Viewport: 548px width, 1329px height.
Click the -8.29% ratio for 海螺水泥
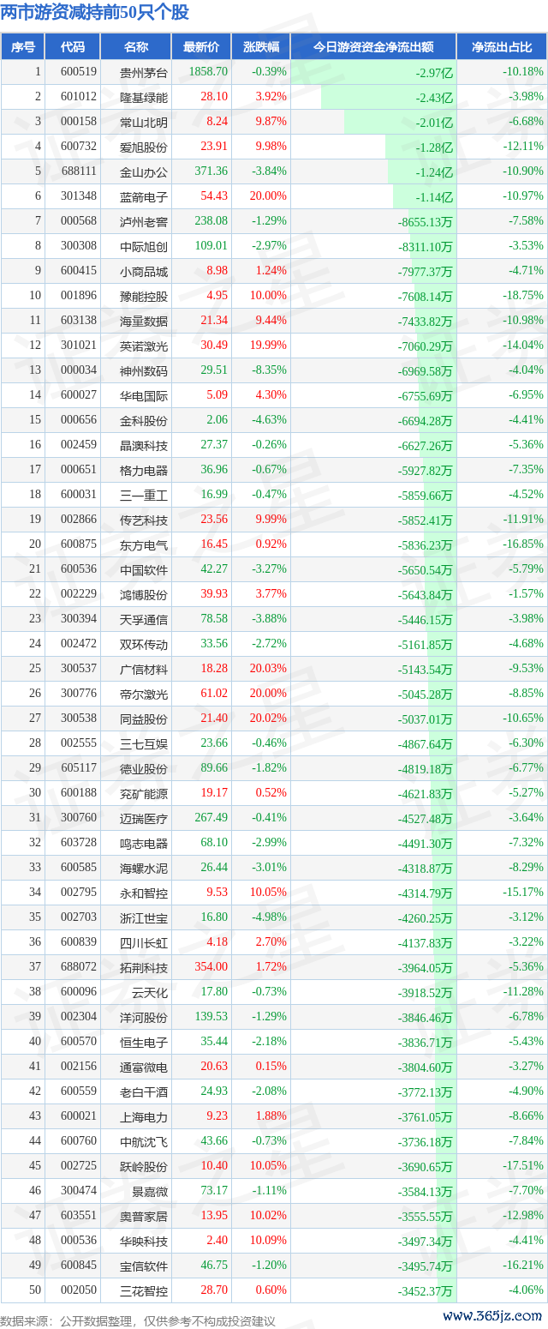525,868
